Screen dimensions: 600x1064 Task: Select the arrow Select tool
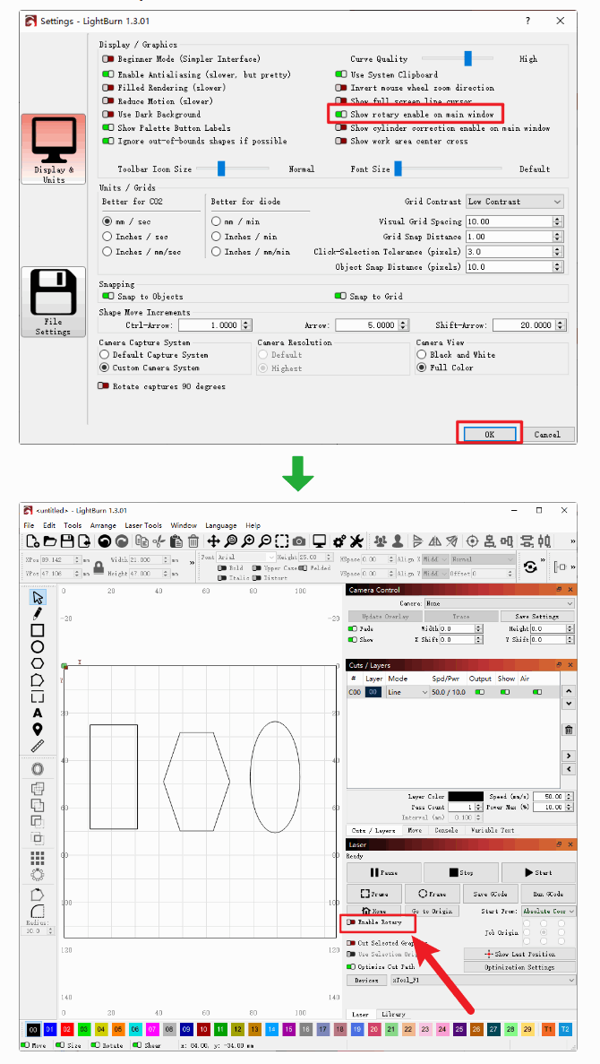tap(38, 597)
